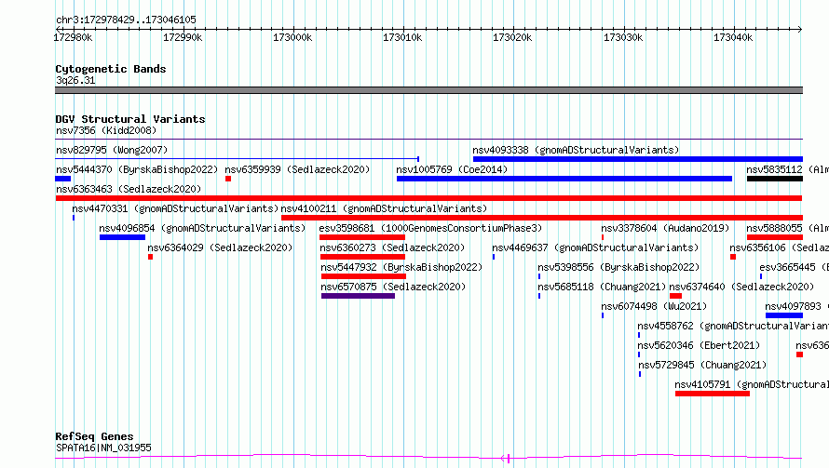Click the red nsv5888055 variant bar
This screenshot has width=829, height=468.
click(775, 237)
